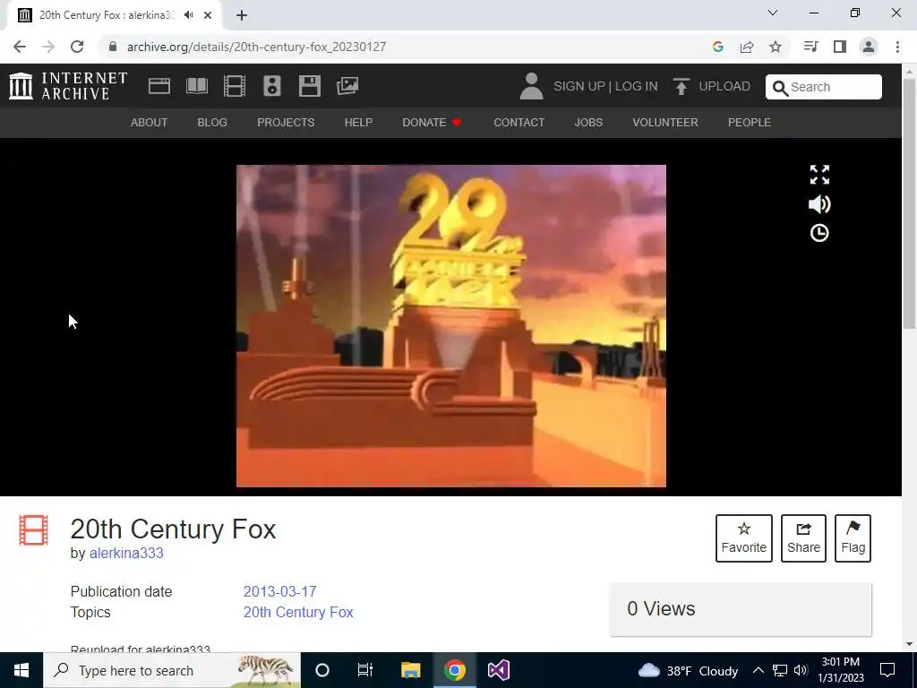Open the Internet Archive home logo
This screenshot has width=917, height=688.
coord(68,86)
